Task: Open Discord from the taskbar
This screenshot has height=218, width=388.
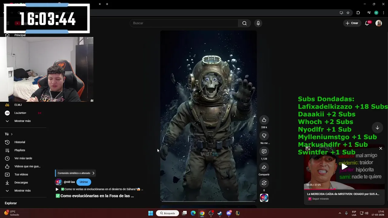Action: [x=229, y=213]
